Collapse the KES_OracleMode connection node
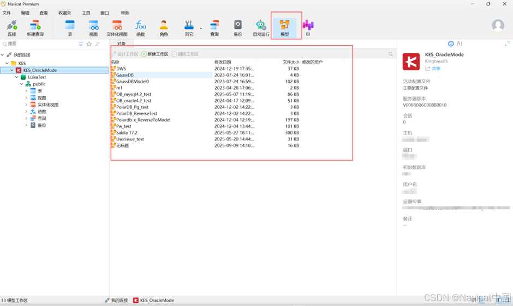513x306 pixels. point(12,70)
